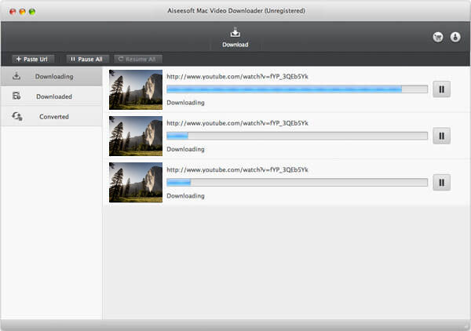Image resolution: width=471 pixels, height=331 pixels.
Task: Click the Pause All button
Action: [x=87, y=59]
